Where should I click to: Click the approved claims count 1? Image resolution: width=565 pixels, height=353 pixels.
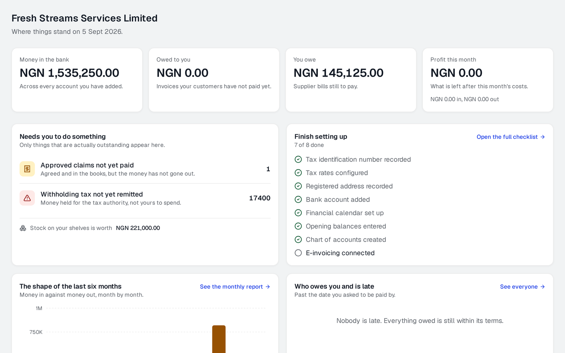(x=268, y=169)
